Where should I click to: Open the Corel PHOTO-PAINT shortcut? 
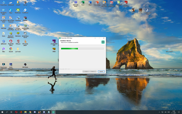tap(111, 4)
